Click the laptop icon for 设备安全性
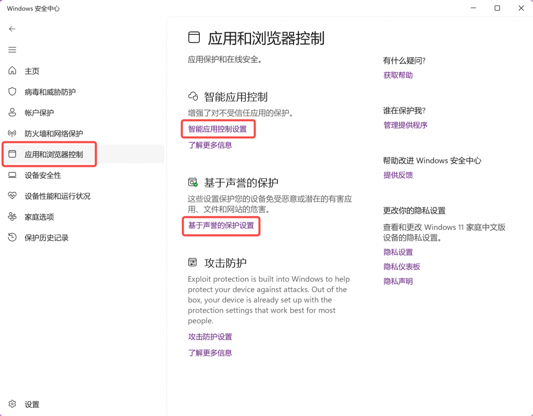 (12, 175)
